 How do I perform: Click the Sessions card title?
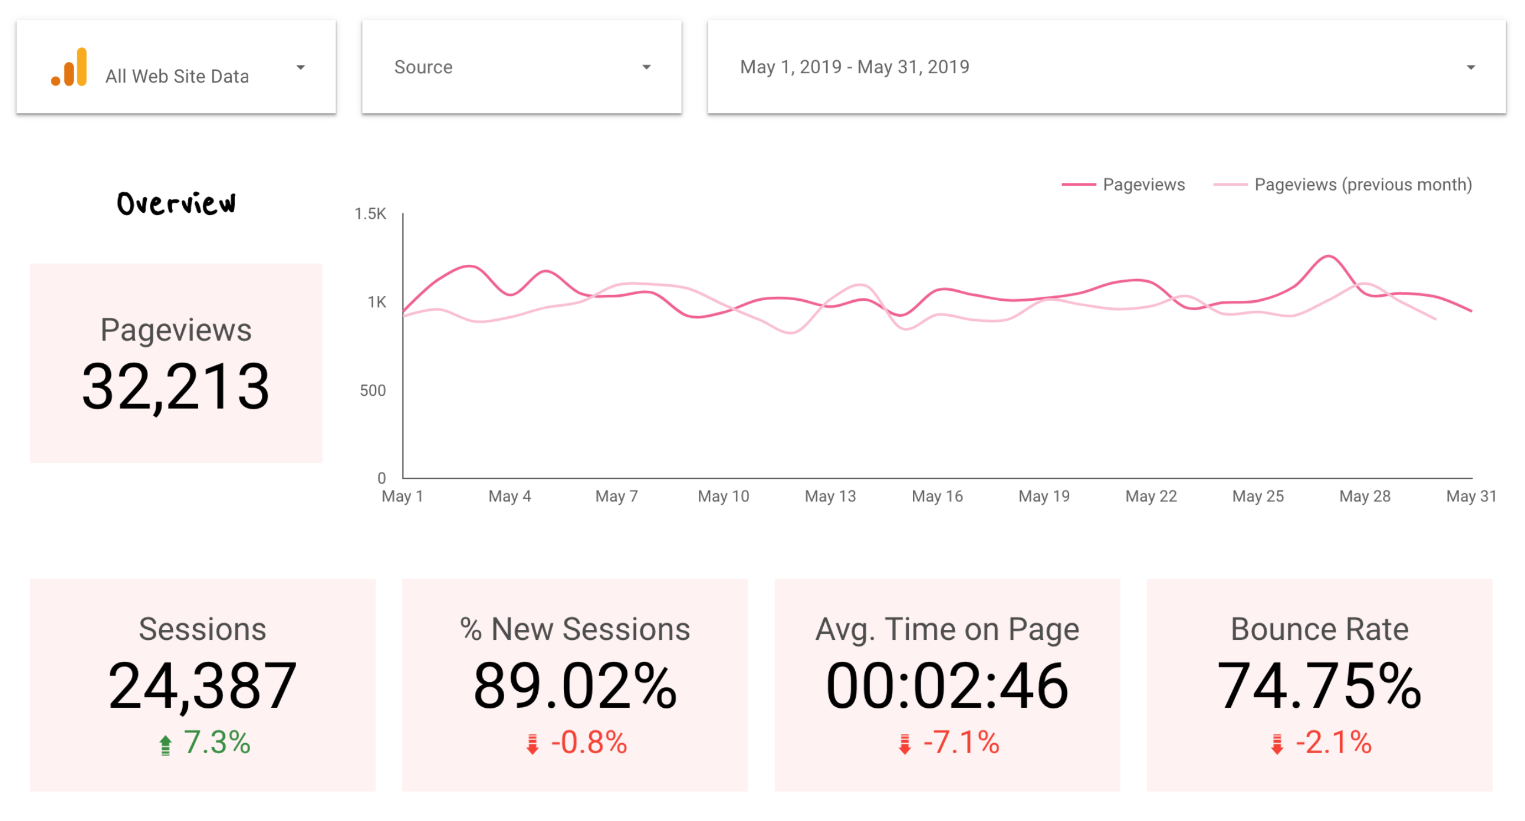pyautogui.click(x=202, y=629)
